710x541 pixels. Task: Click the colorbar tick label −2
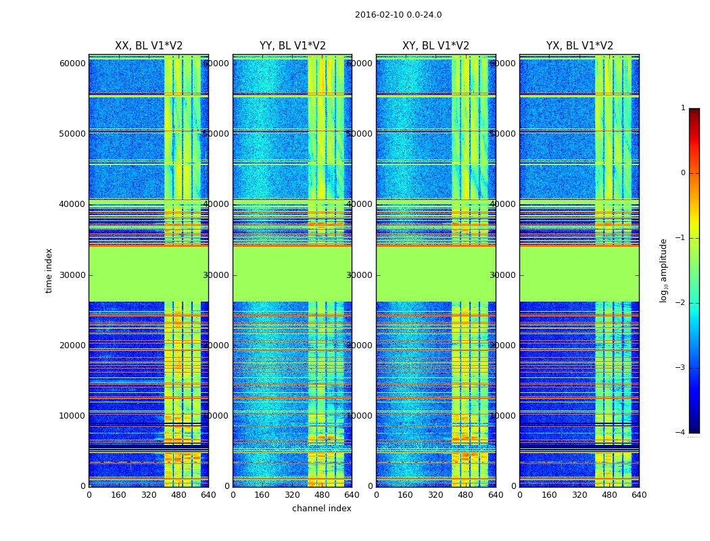pos(681,303)
